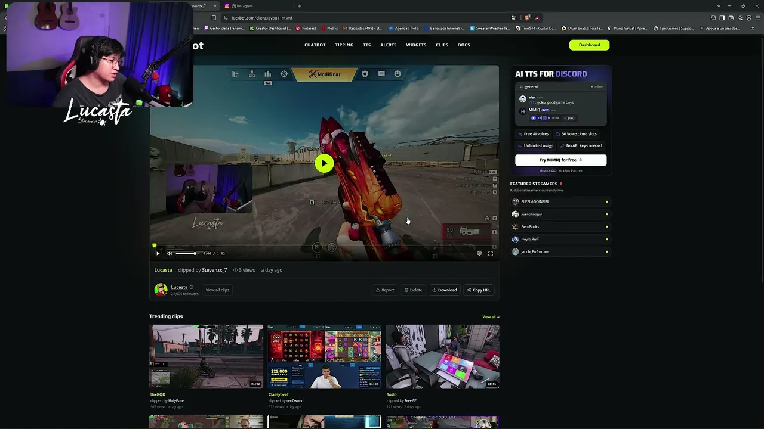Open trending clip thumbnail by Sosio
This screenshot has height=429, width=764.
(x=442, y=356)
